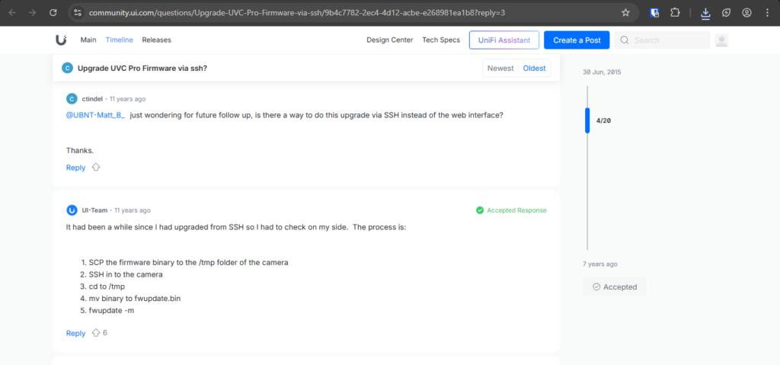Viewport: 780px width, 365px height.
Task: Open browser downloads icon
Action: [x=705, y=14]
